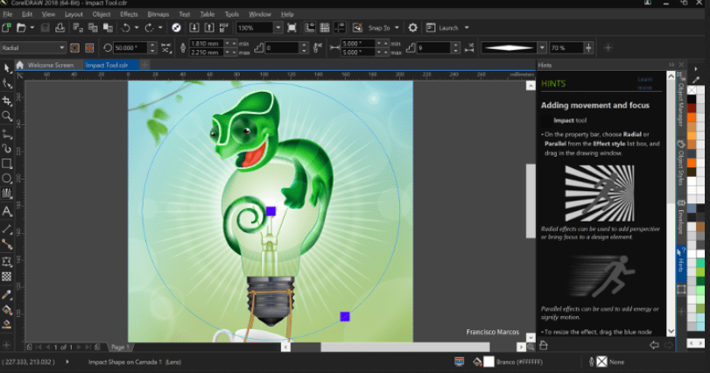710x373 pixels.
Task: Switch to the Welcome Screen tab
Action: (50, 65)
